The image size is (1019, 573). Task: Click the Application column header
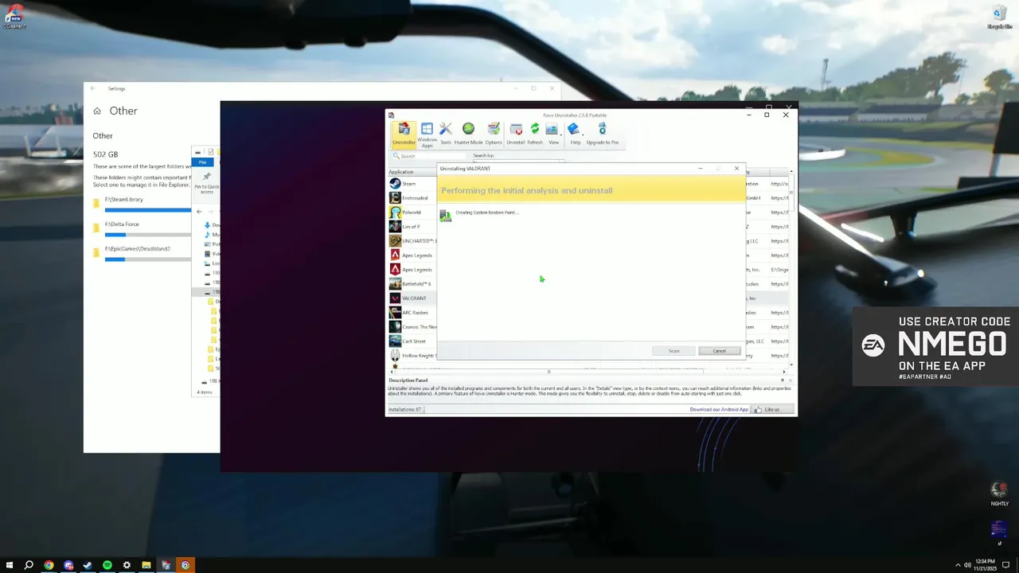tap(412, 172)
